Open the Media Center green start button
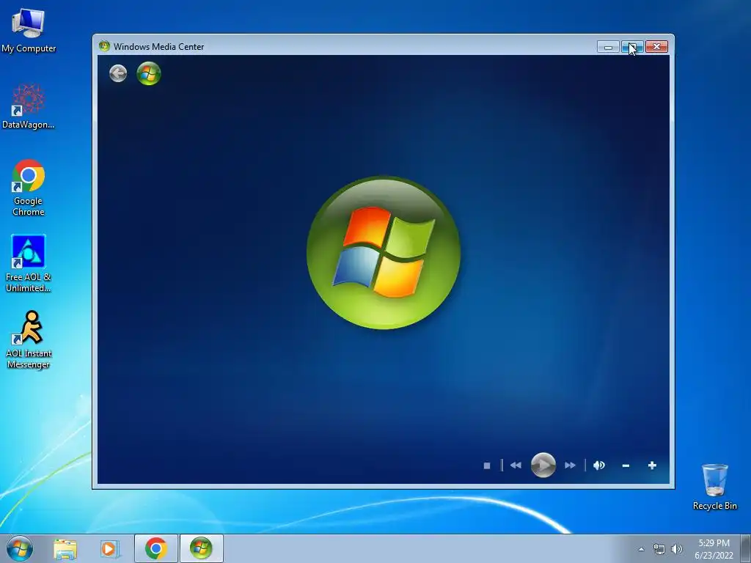The width and height of the screenshot is (751, 563). [149, 74]
